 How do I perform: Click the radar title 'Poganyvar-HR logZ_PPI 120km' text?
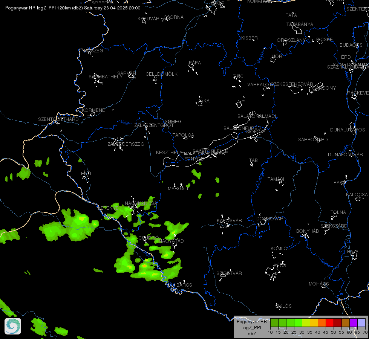(38, 8)
